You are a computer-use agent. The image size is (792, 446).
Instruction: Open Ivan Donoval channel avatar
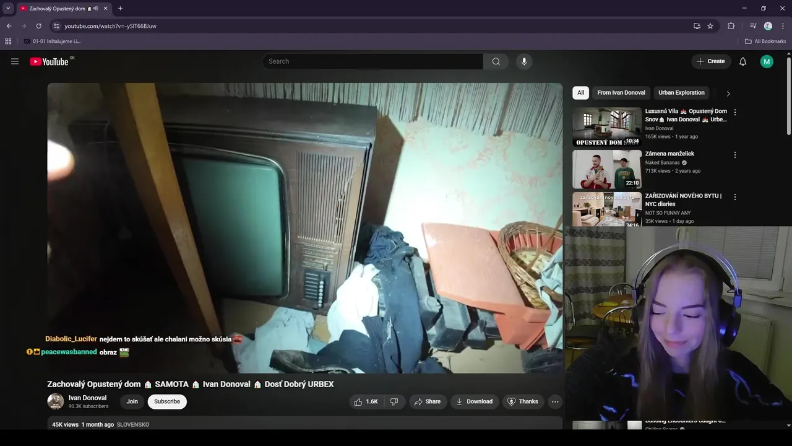56,401
